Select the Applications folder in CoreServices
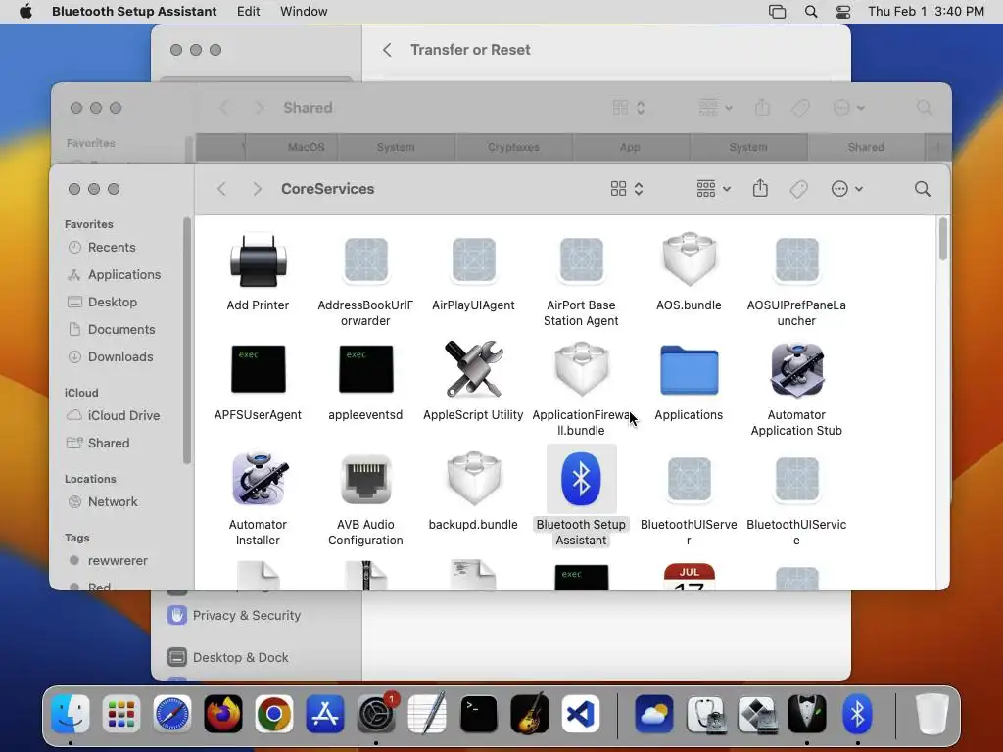The width and height of the screenshot is (1003, 752). (689, 370)
